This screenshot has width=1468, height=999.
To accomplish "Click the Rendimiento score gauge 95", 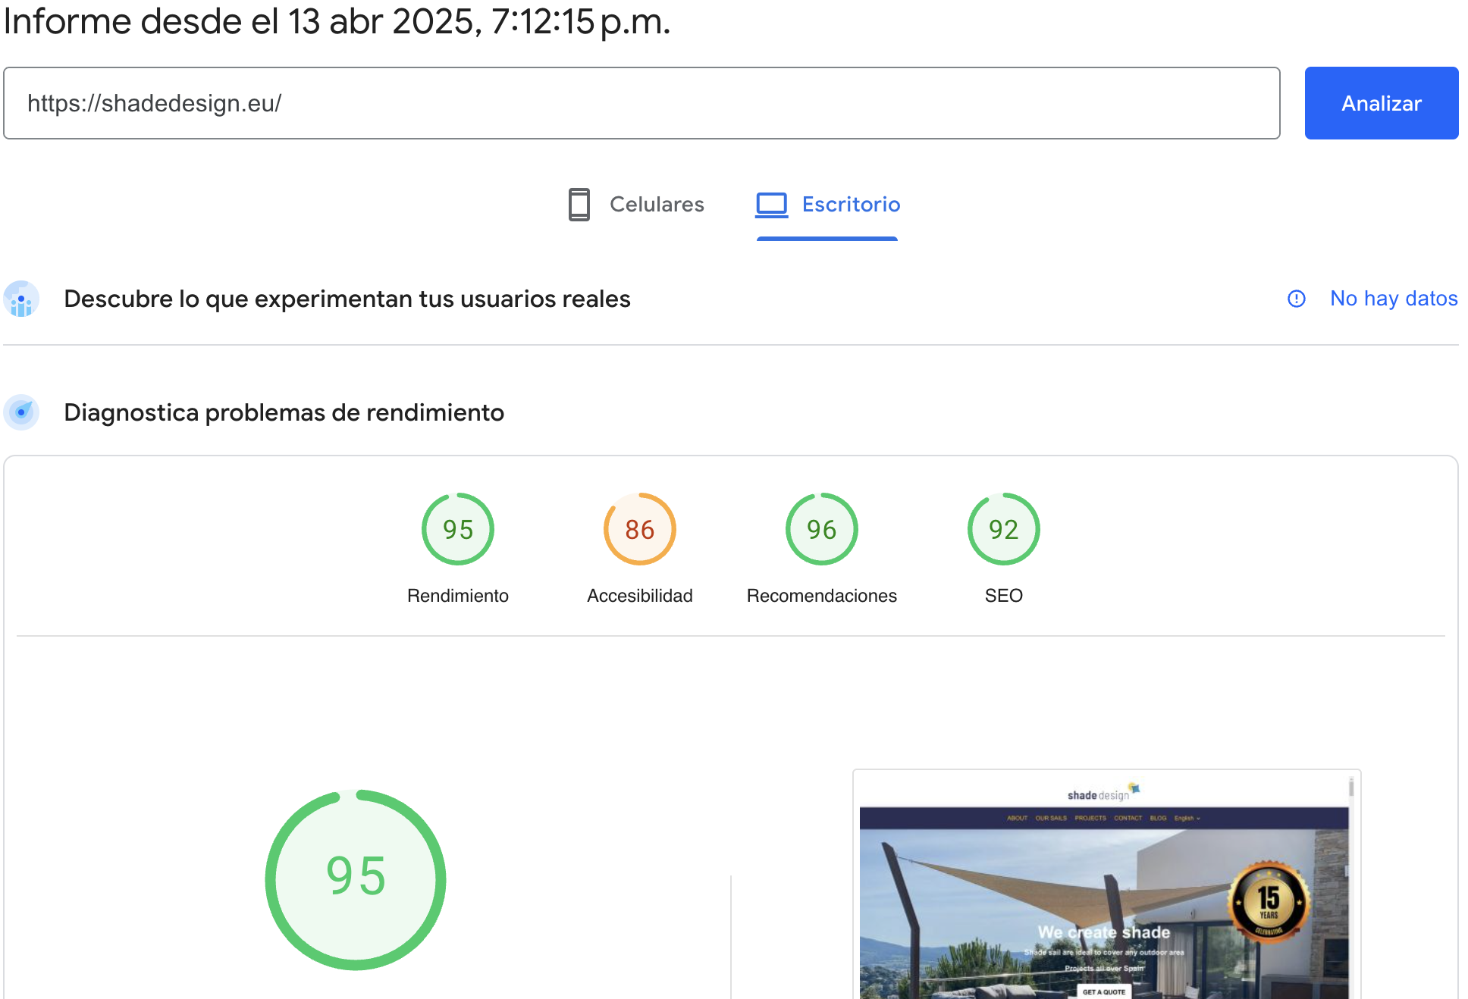I will point(457,529).
